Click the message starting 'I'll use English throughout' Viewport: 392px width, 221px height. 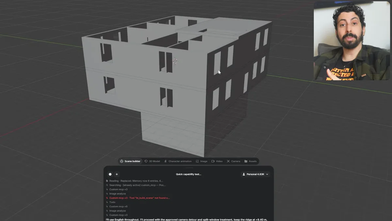(x=187, y=219)
